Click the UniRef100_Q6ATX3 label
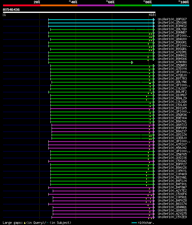The image size is (192, 225). click(x=172, y=125)
